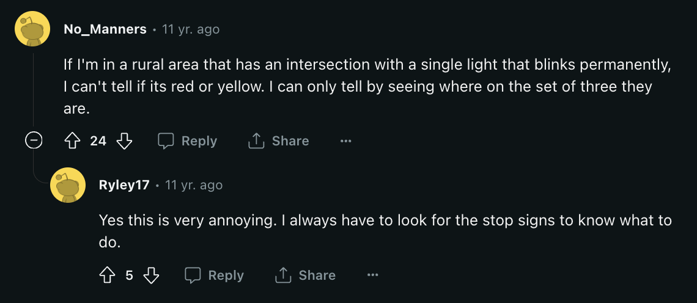Share the No_Manners comment

(x=278, y=141)
